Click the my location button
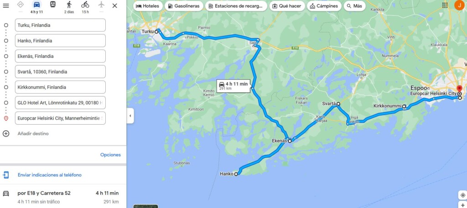 tap(462, 195)
